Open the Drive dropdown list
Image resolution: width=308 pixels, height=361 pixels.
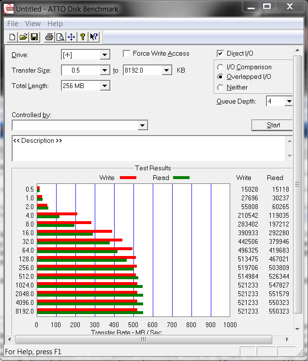[105, 55]
